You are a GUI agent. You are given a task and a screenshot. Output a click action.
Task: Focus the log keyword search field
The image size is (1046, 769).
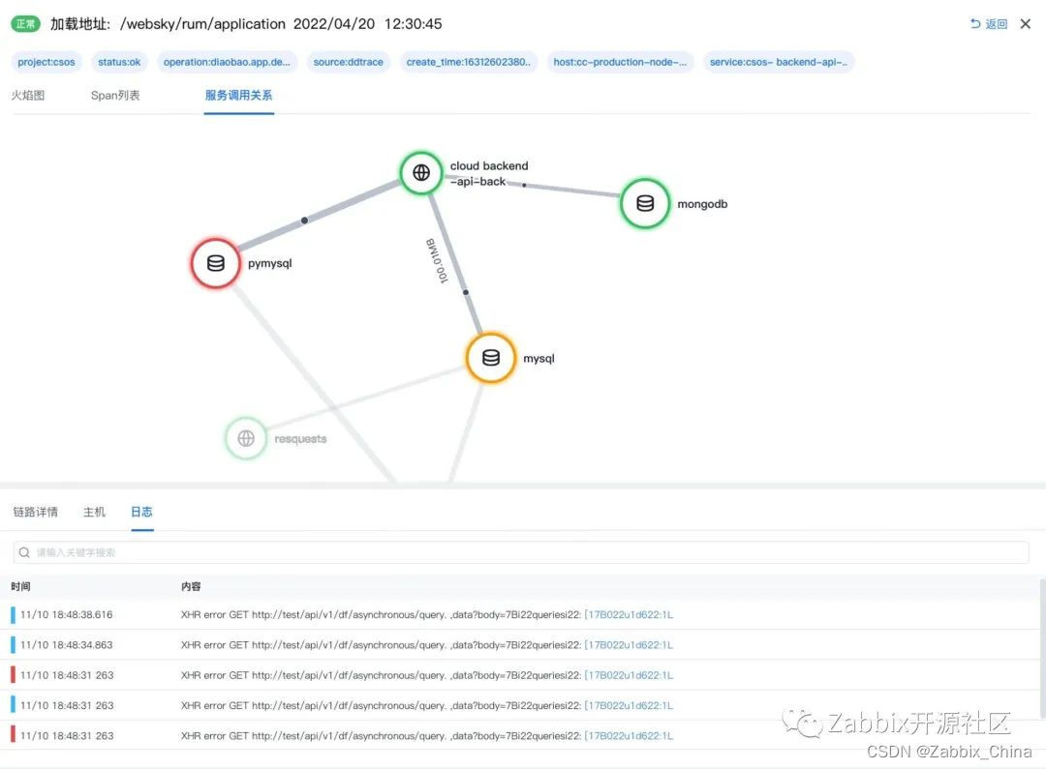(x=521, y=552)
